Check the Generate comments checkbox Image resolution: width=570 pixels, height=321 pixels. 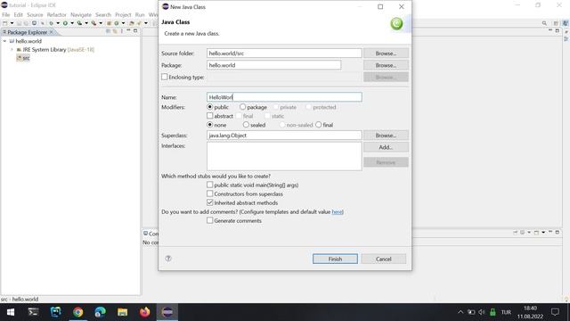coord(210,220)
